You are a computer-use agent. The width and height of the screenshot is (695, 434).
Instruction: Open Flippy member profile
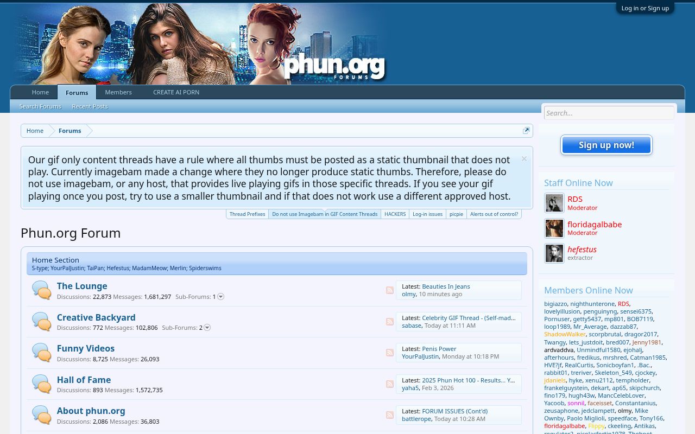tap(596, 426)
